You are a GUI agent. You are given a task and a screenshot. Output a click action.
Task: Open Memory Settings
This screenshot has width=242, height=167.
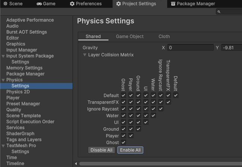(x=24, y=68)
